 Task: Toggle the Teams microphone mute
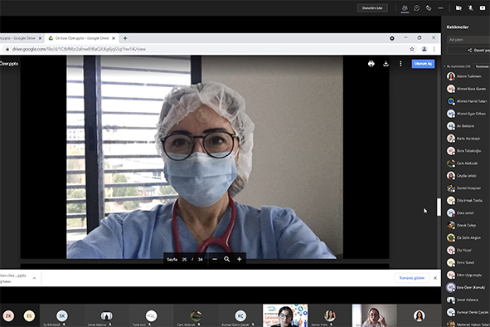[470, 8]
